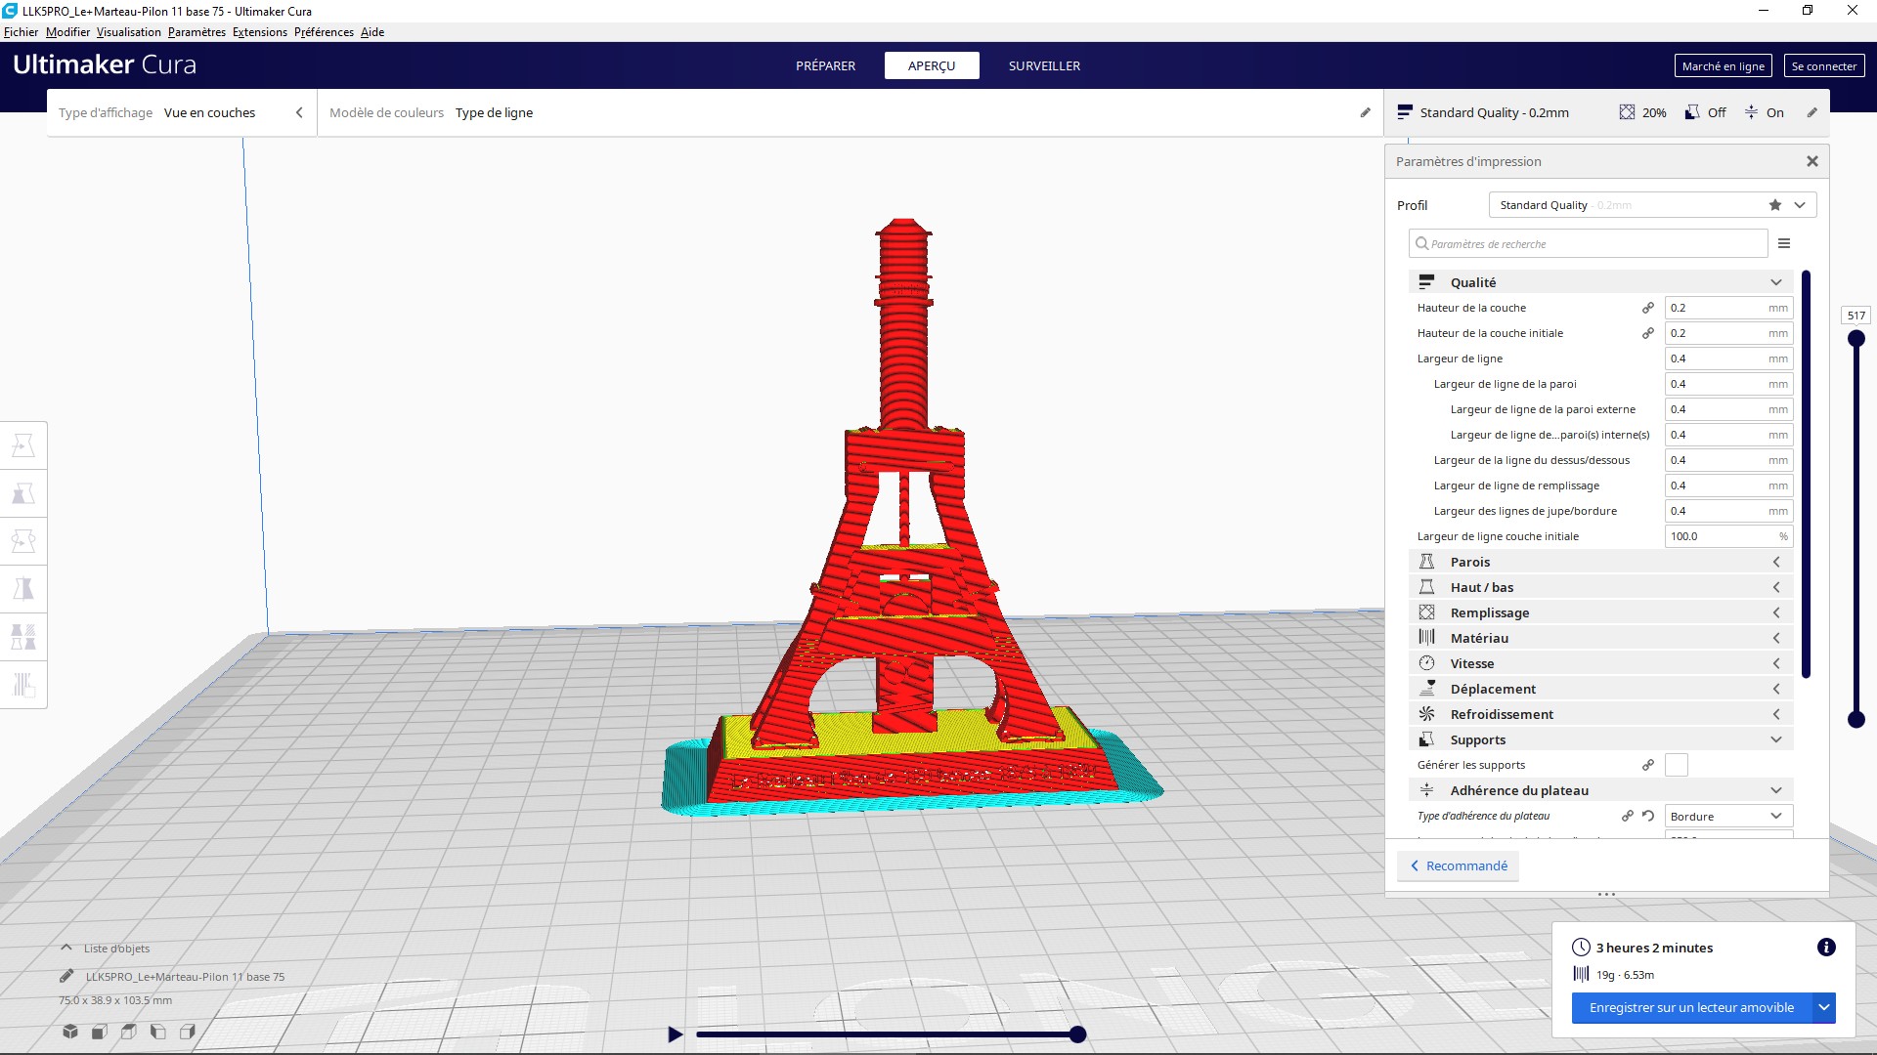The image size is (1877, 1055).
Task: Click link icon next to Hauteur de la couche
Action: (1648, 308)
